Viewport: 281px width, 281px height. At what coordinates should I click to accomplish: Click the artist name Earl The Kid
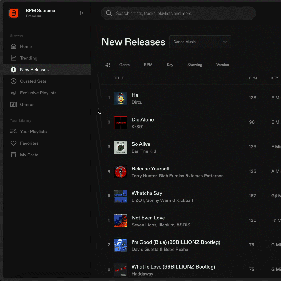tap(144, 151)
